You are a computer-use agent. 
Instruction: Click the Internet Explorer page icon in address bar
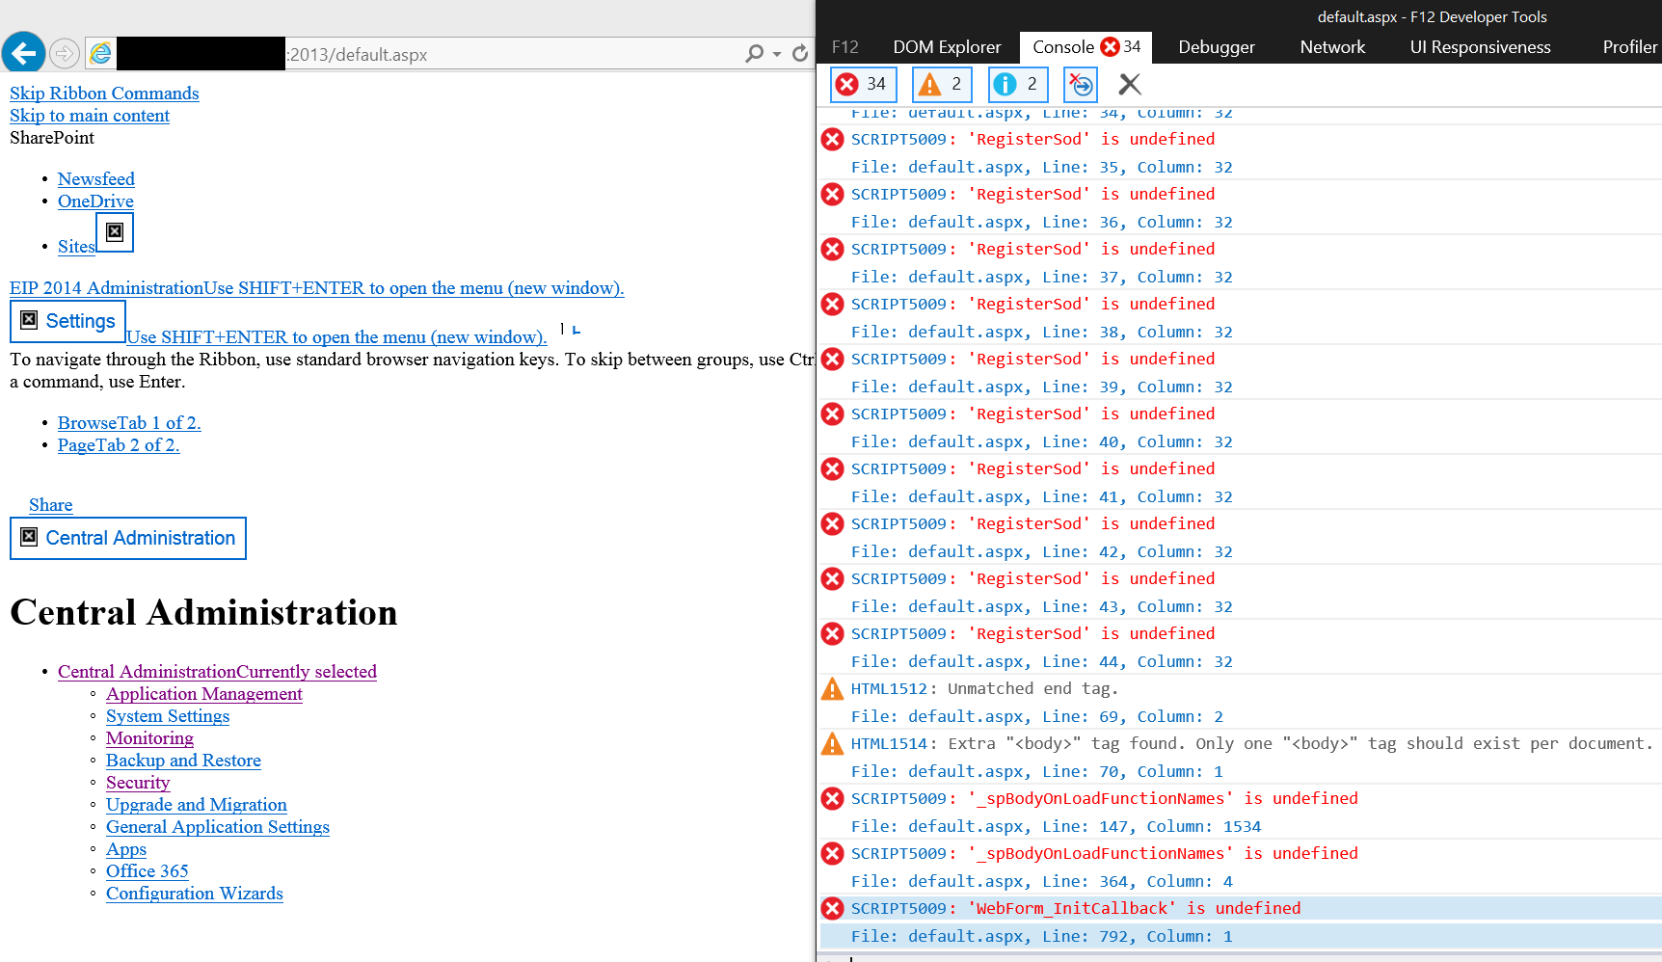point(100,54)
